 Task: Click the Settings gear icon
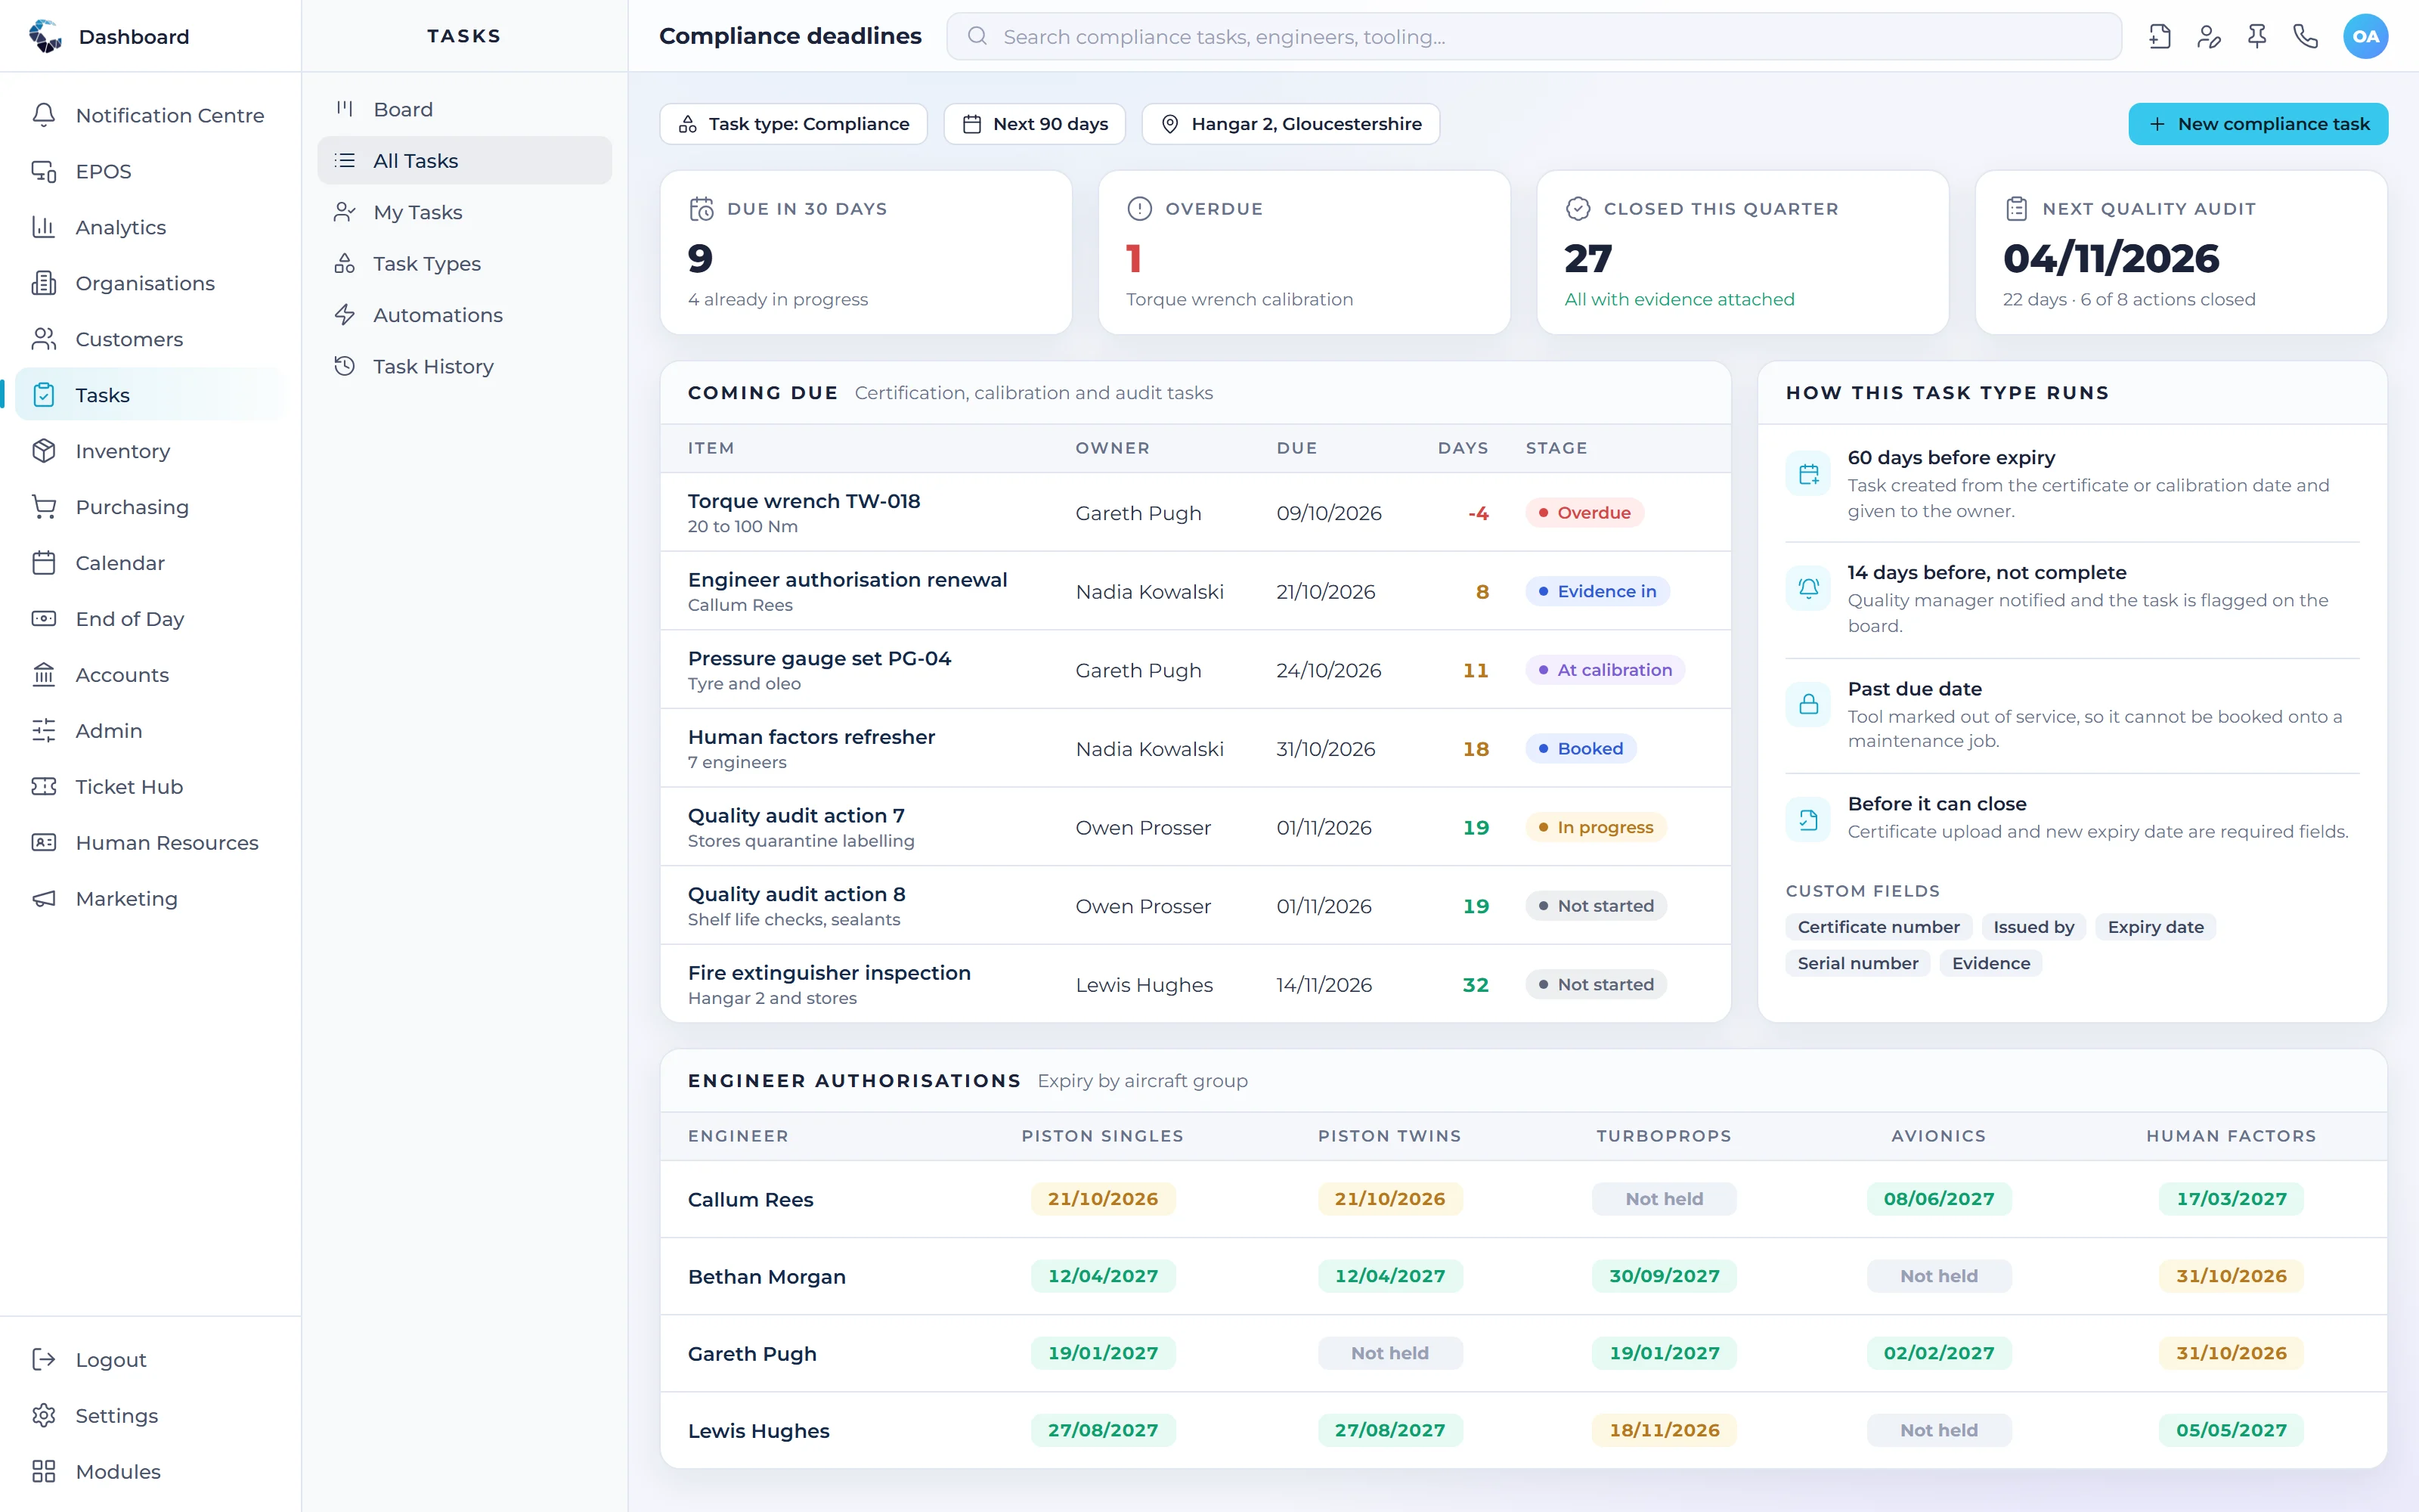point(43,1415)
